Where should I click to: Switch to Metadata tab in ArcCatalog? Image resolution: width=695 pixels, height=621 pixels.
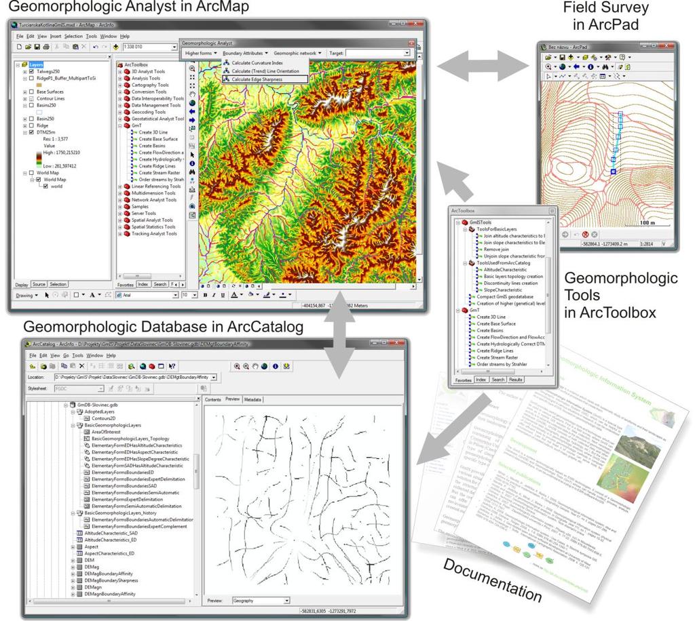coord(252,400)
